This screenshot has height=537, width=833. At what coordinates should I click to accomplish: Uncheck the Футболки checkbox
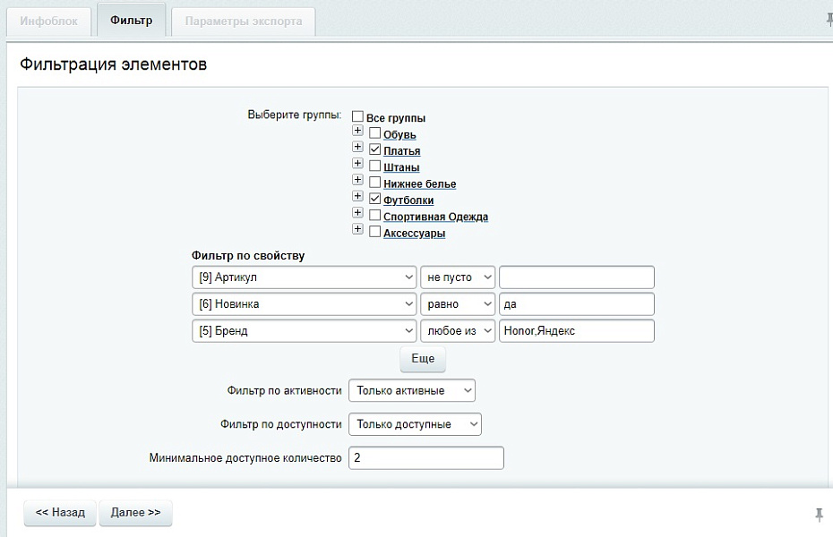(x=374, y=198)
